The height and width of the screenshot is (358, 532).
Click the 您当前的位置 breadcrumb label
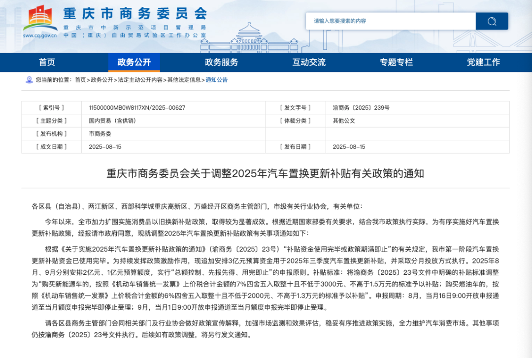54,80
